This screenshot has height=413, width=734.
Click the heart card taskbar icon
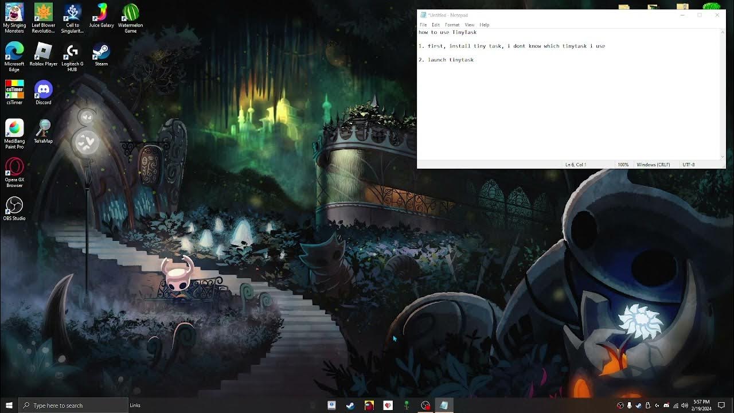(388, 405)
